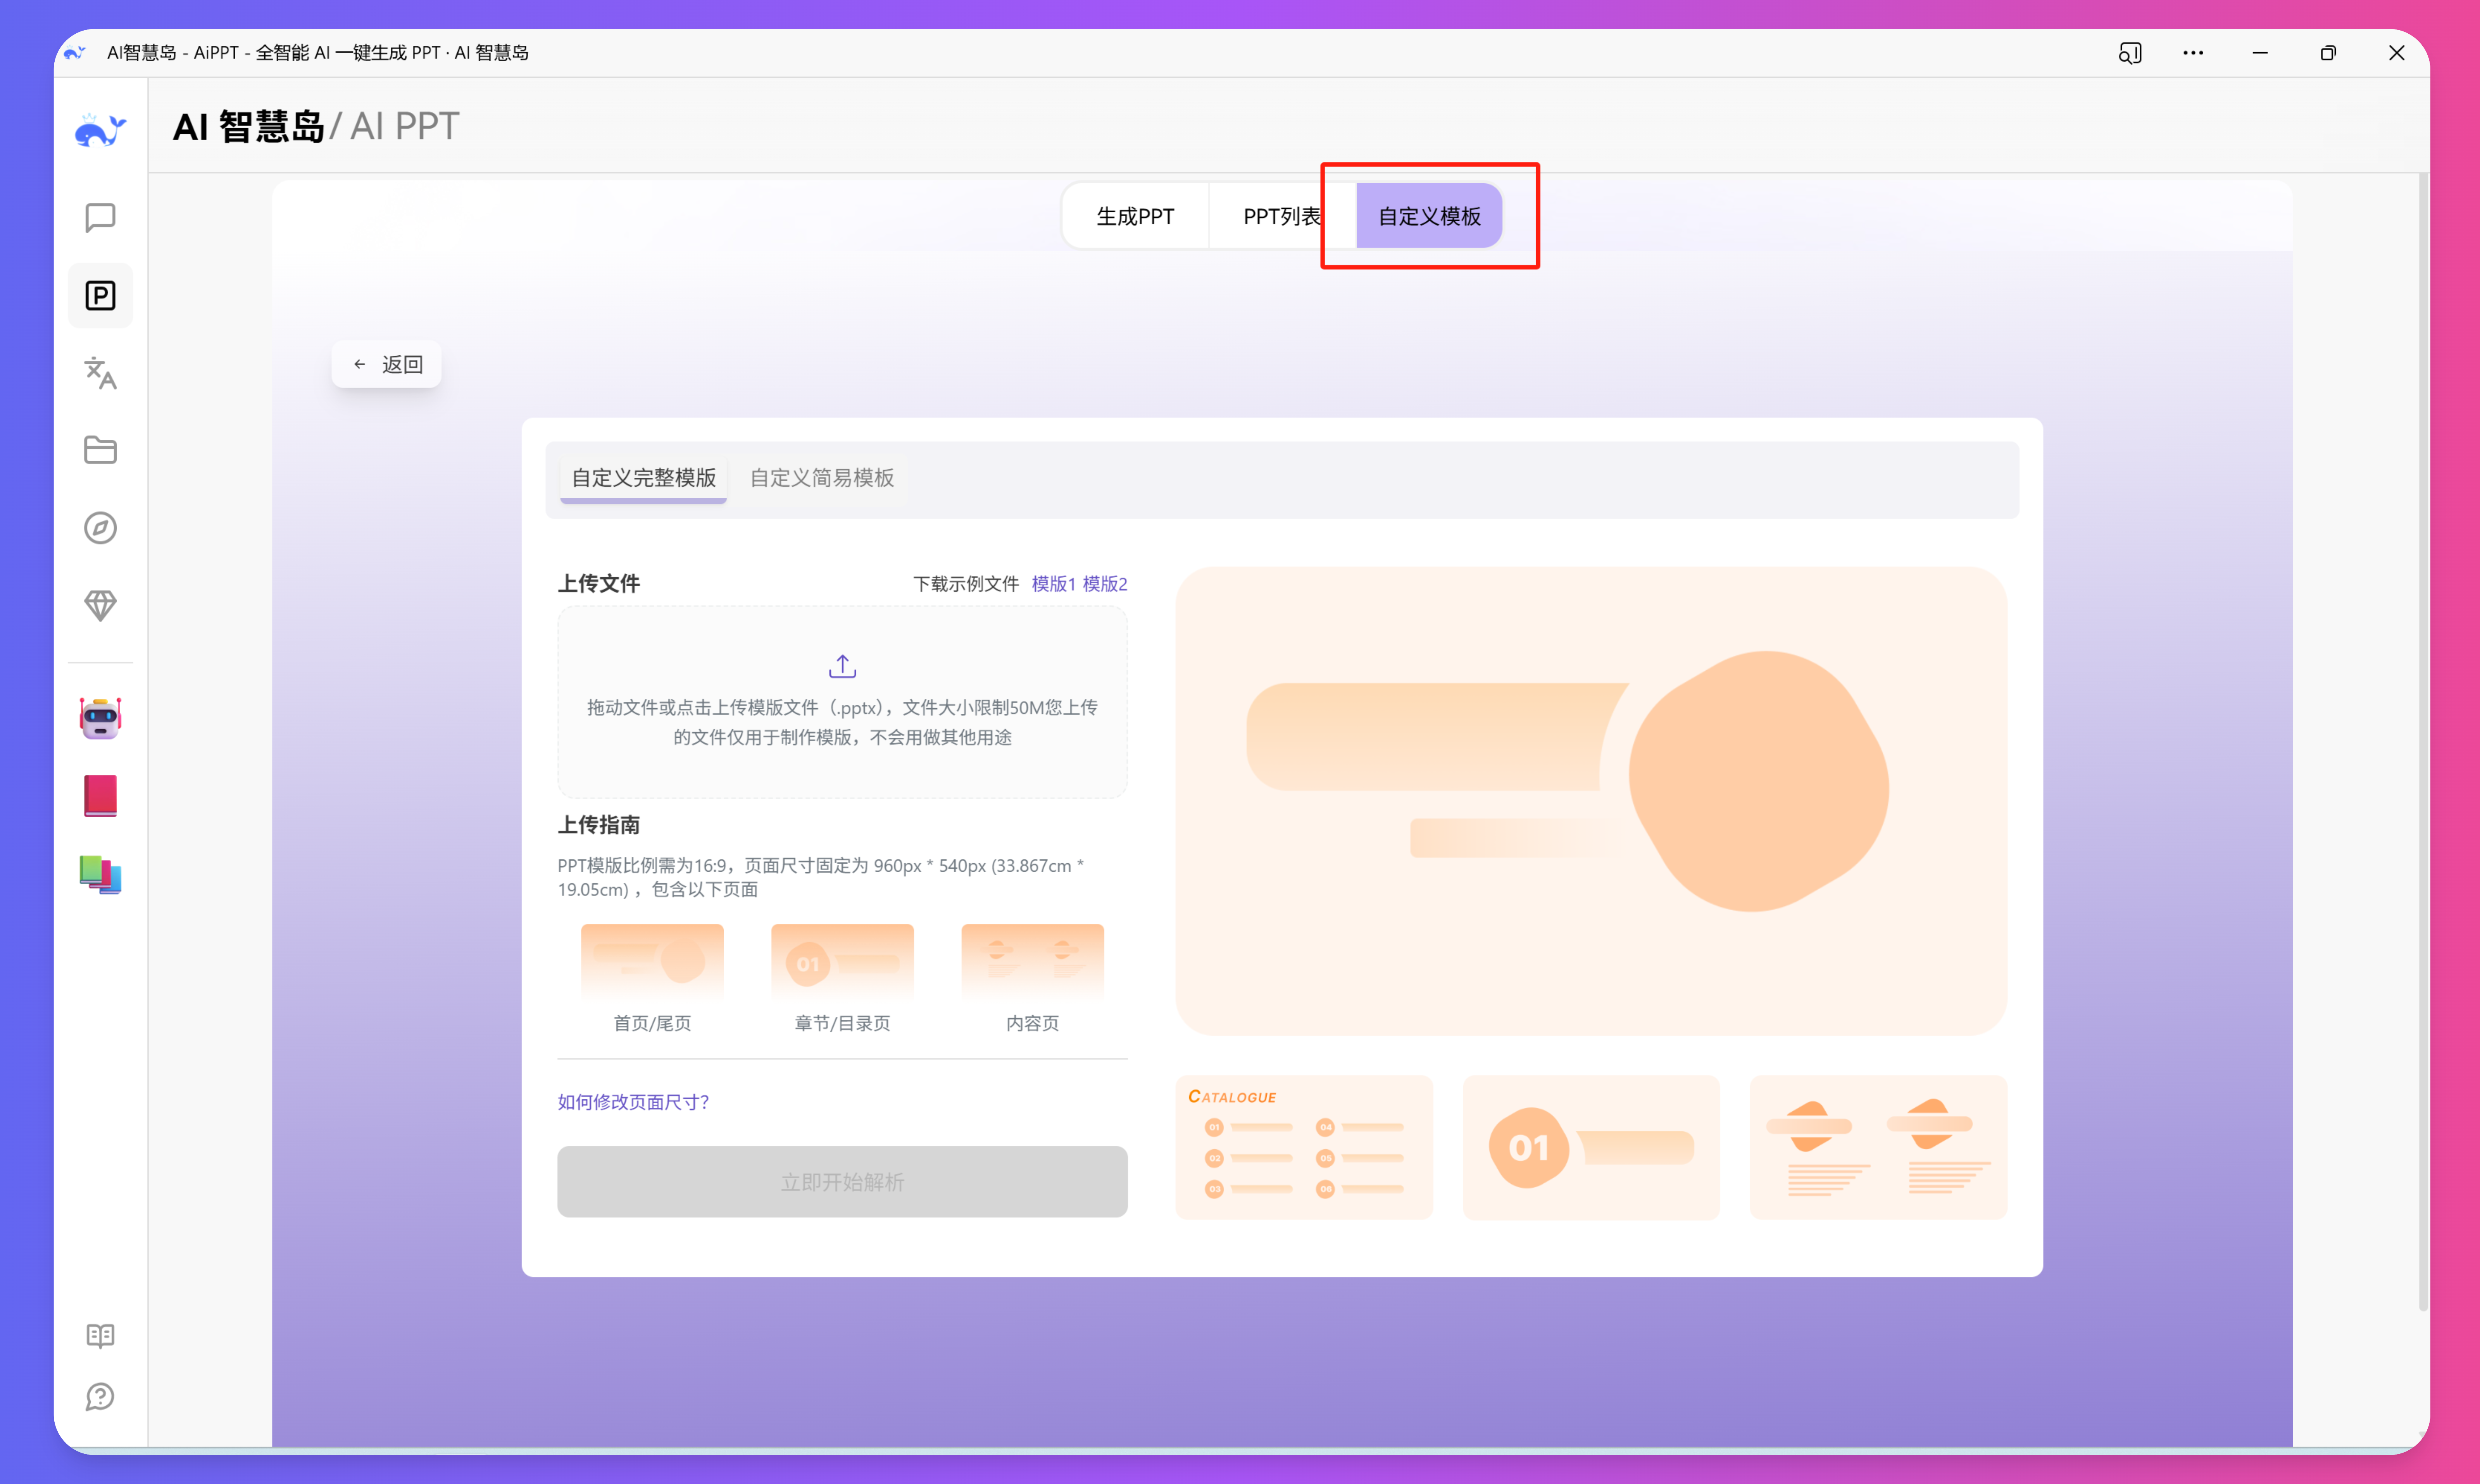
Task: Open the folder icon in the sidebar
Action: [100, 450]
